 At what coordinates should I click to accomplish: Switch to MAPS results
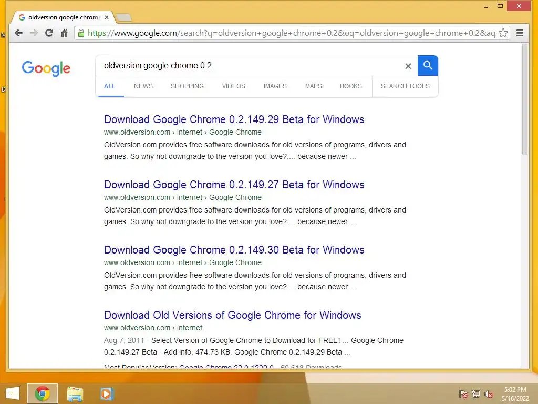click(314, 86)
